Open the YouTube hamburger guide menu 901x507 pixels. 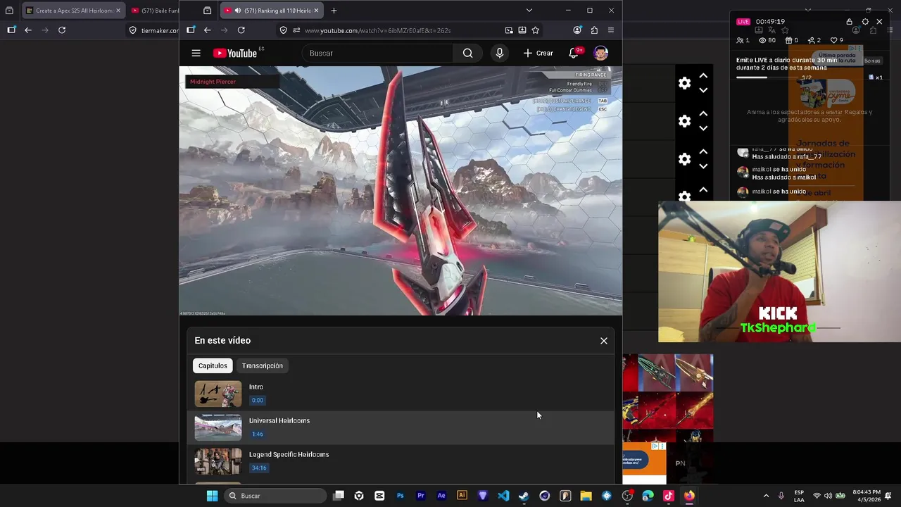click(196, 53)
